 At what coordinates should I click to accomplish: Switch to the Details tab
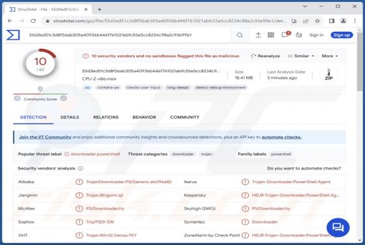[x=70, y=117]
